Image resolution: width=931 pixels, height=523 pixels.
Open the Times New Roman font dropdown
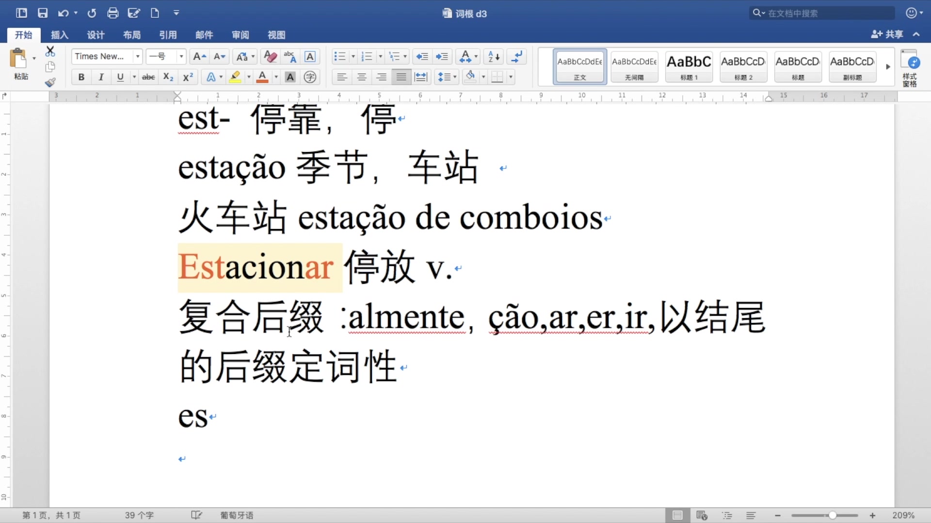click(138, 57)
